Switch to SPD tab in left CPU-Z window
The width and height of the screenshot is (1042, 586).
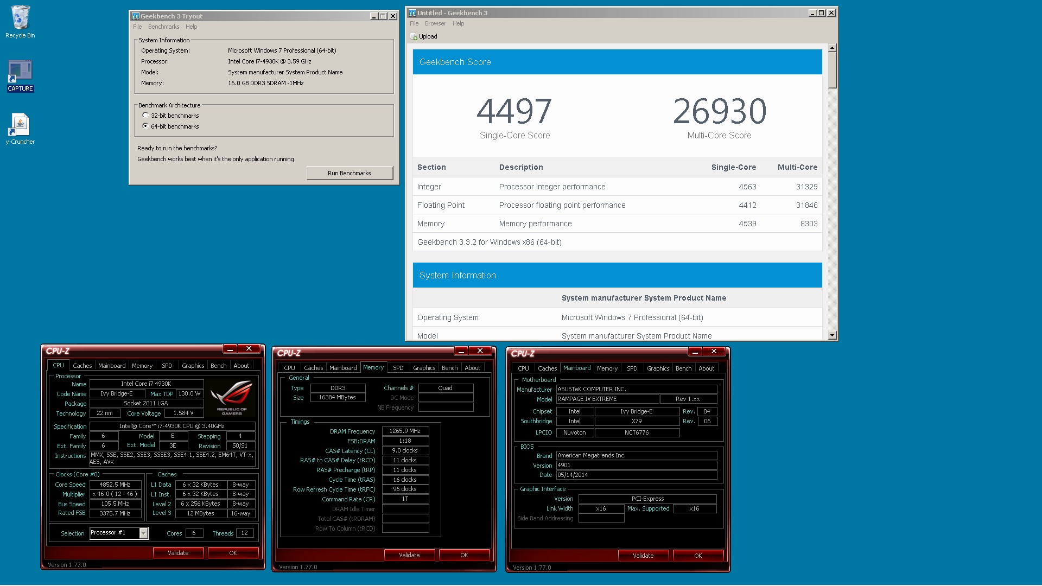pos(167,366)
